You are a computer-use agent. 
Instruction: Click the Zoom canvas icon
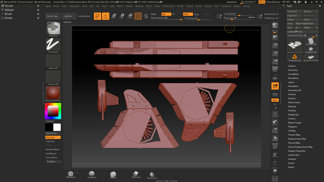[275, 45]
